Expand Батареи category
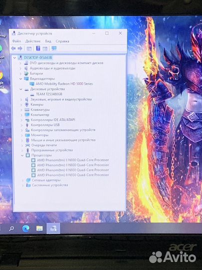Image resolution: width=202 pixels, height=270 pixels. (x=21, y=73)
